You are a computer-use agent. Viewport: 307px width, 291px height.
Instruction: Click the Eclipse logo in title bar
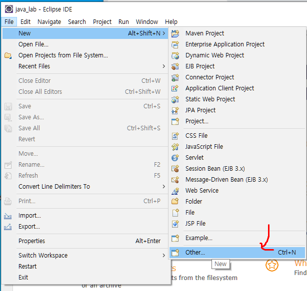tap(9, 9)
